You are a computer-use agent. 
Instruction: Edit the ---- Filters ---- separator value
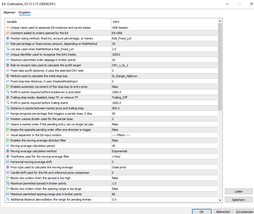click(x=164, y=135)
